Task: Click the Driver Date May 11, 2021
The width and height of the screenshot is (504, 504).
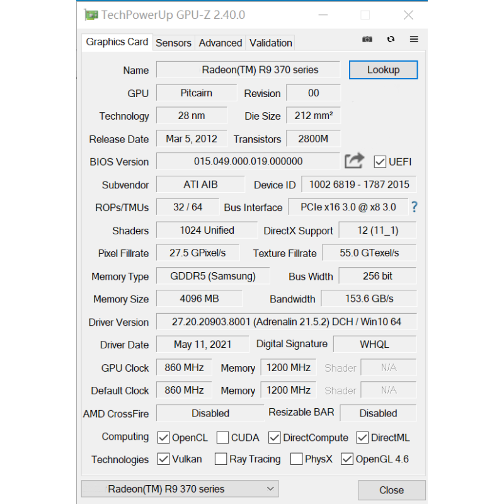Action: (202, 343)
